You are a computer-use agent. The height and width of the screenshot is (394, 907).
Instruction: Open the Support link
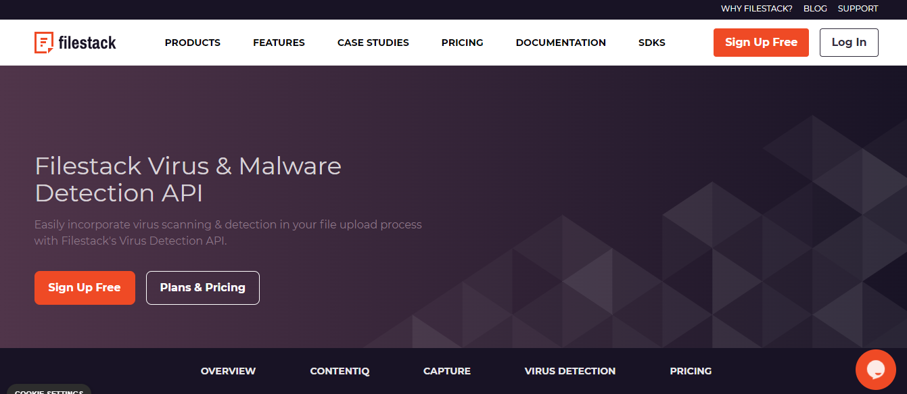[858, 9]
